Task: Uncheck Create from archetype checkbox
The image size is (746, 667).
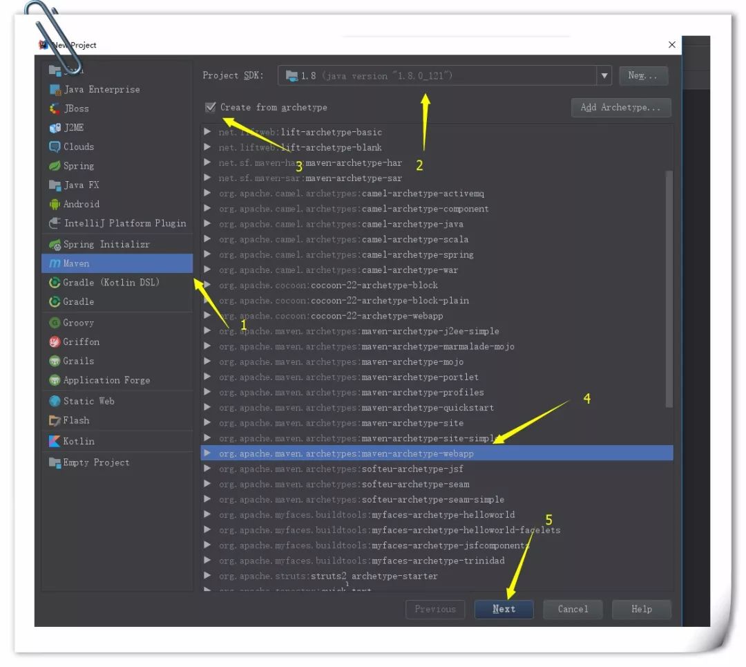Action: (x=211, y=107)
